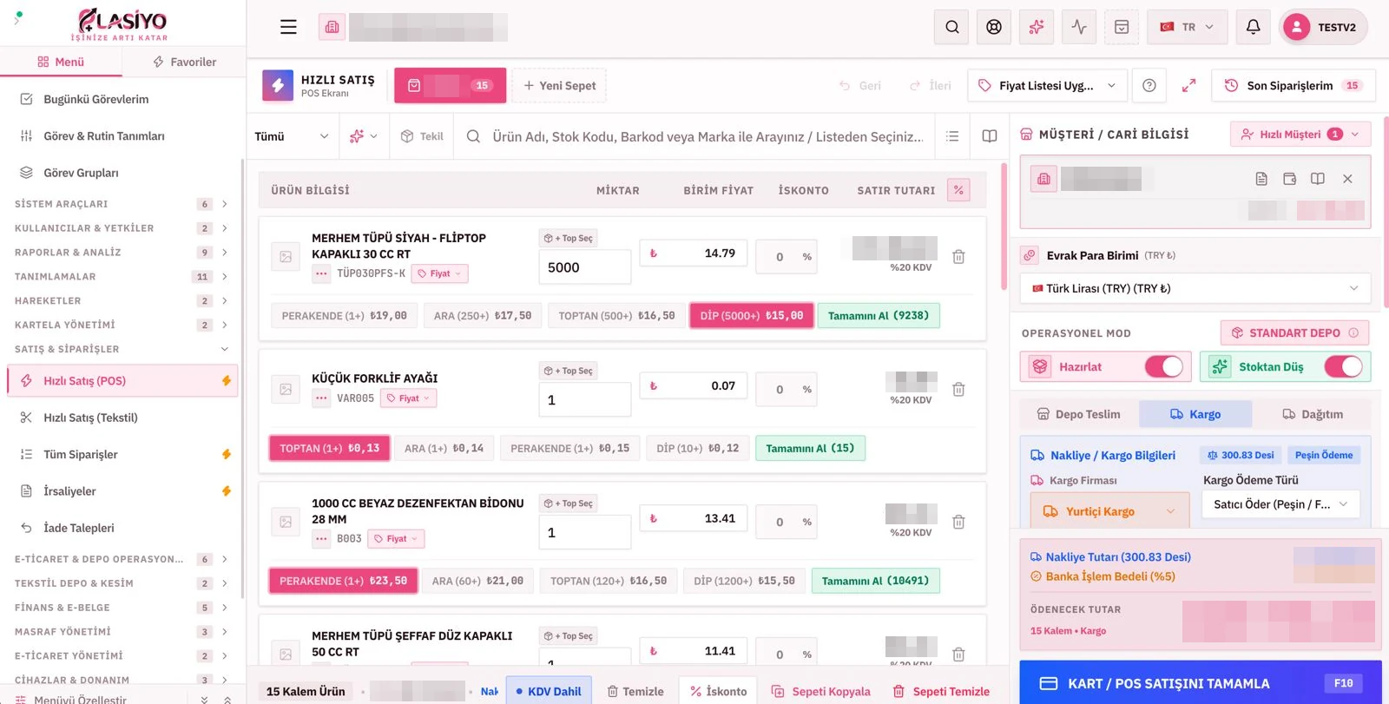The width and height of the screenshot is (1389, 704).
Task: Open Kargo Ödeme Türü dropdown
Action: click(1280, 504)
